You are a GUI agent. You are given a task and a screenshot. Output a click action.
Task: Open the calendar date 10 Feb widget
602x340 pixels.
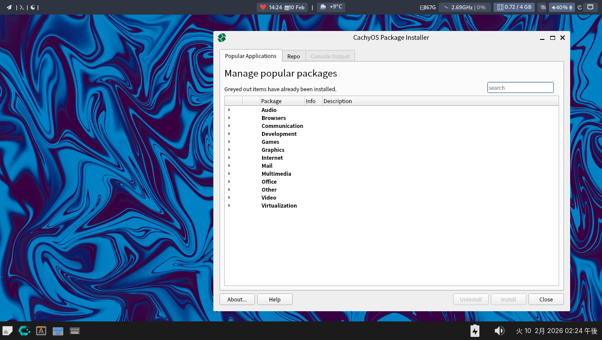295,7
